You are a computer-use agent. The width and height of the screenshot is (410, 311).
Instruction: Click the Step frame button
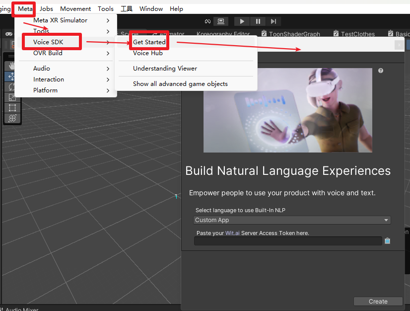point(273,21)
